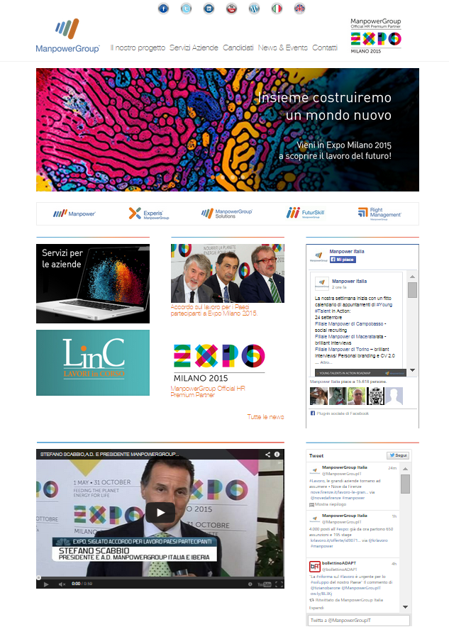
Task: Click the Twitta a @ManpowerGroupIT input field
Action: (358, 621)
